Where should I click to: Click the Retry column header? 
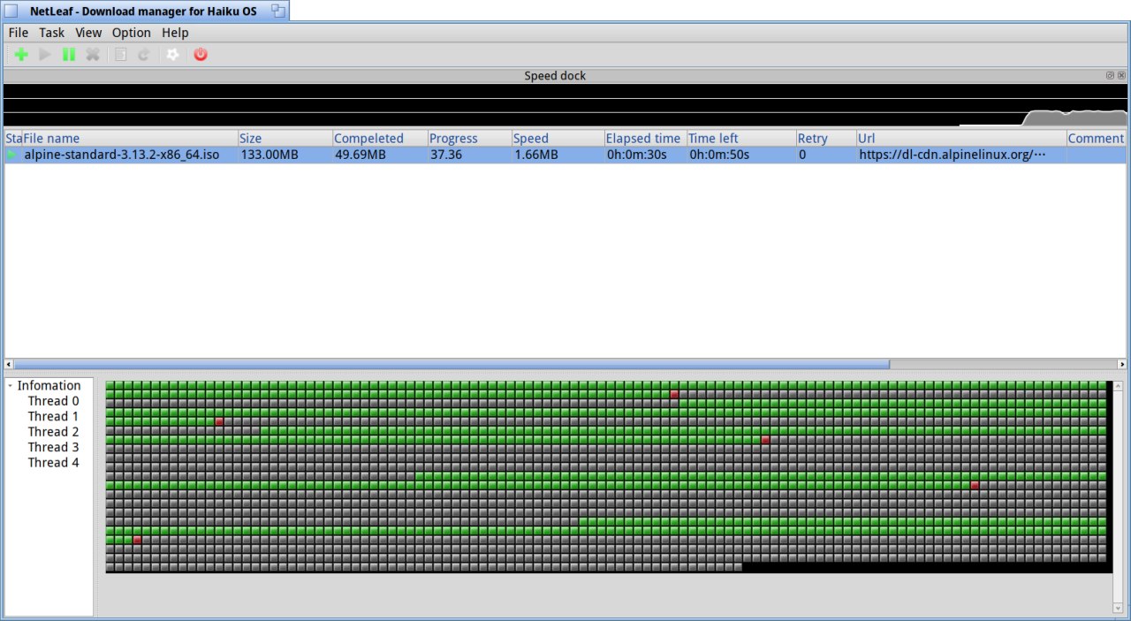coord(827,139)
